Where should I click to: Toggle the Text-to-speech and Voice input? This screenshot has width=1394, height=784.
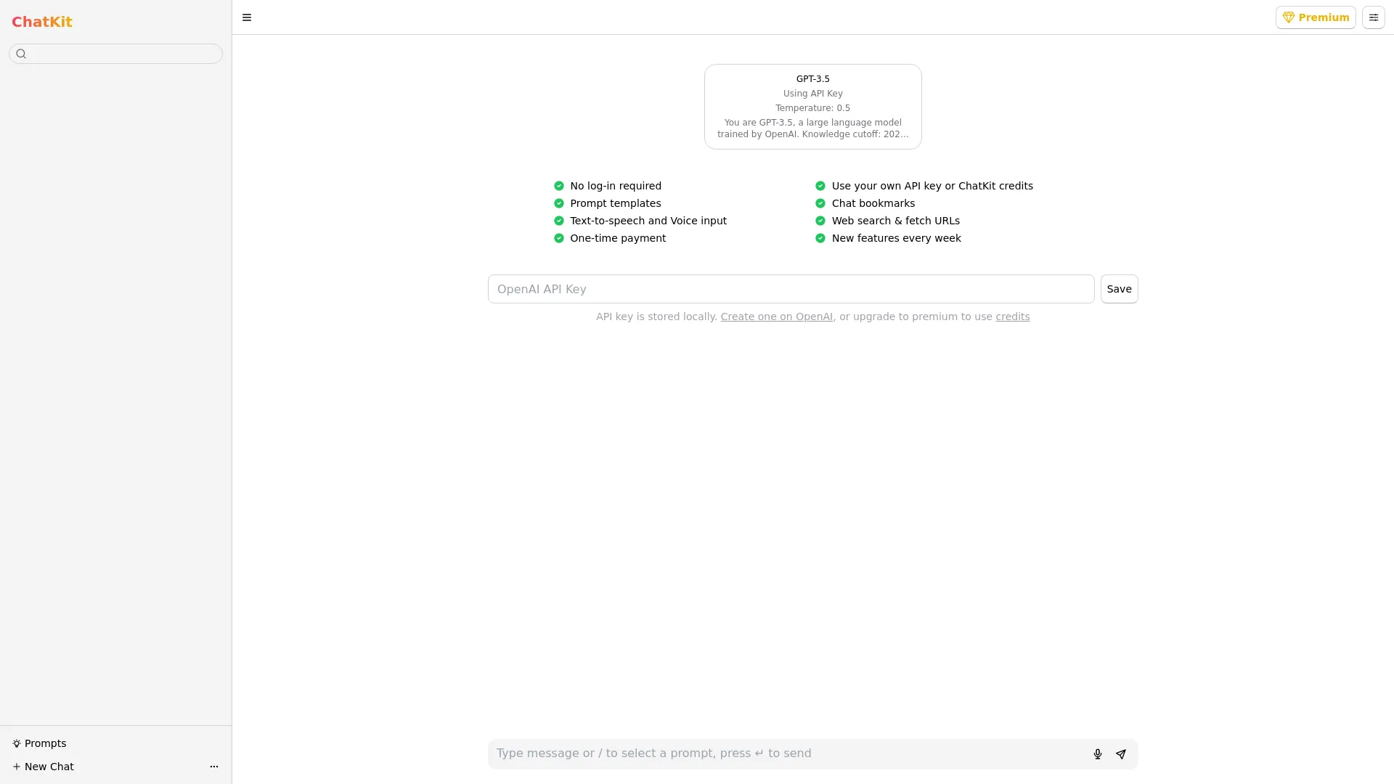(559, 220)
